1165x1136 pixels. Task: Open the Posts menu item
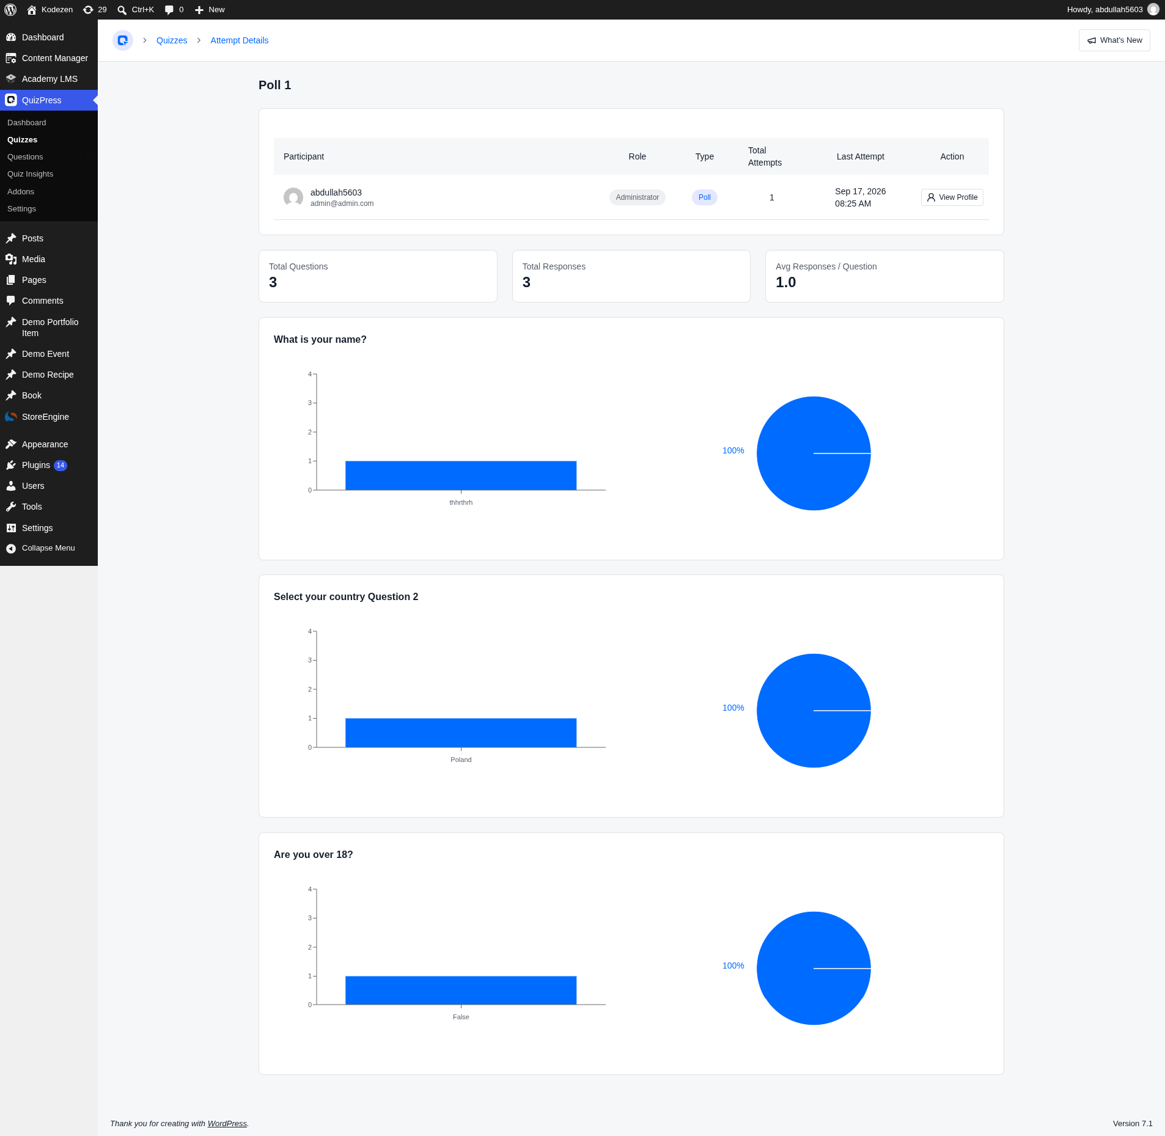(49, 238)
